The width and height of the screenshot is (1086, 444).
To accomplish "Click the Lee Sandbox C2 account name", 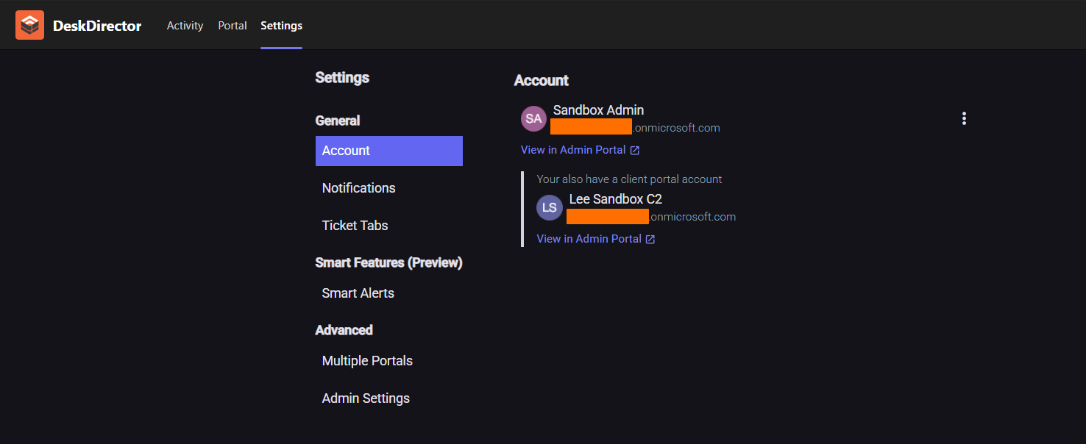I will 615,199.
